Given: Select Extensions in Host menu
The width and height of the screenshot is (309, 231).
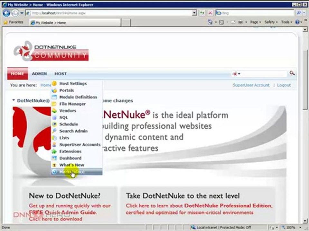Looking at the screenshot, I should click(77, 151).
